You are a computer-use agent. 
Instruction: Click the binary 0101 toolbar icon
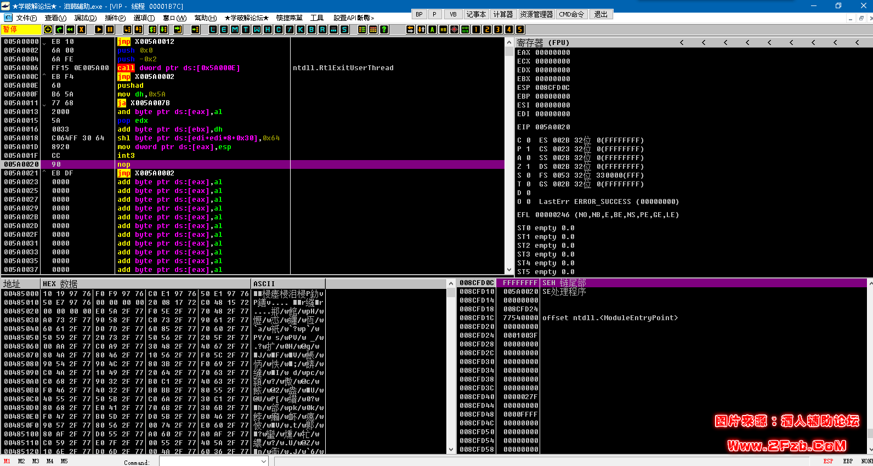465,30
